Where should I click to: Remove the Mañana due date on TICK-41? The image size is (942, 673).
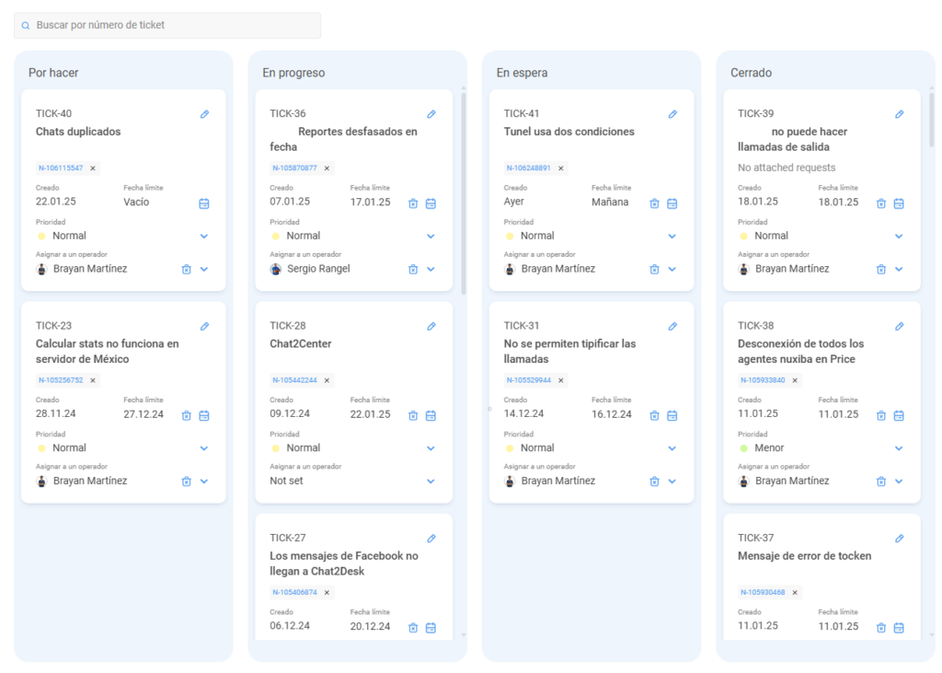654,203
